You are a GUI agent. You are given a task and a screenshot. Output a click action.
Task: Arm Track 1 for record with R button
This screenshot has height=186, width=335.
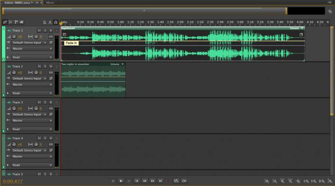tap(51, 31)
